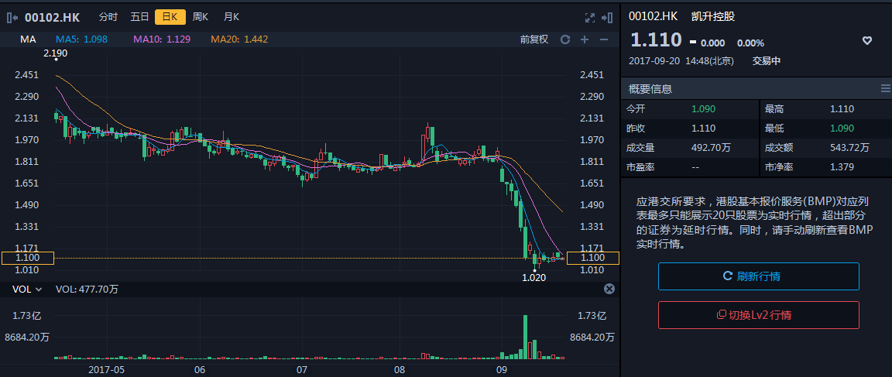Click the 切换Lv2行情 button
Image resolution: width=892 pixels, height=377 pixels.
coord(758,315)
